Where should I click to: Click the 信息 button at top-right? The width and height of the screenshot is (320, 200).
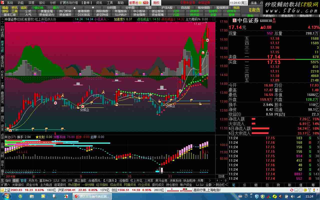coord(254,3)
